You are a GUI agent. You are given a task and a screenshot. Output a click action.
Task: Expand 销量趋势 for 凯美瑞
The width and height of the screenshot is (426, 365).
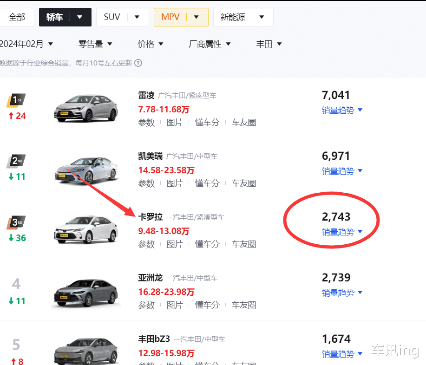(x=342, y=171)
